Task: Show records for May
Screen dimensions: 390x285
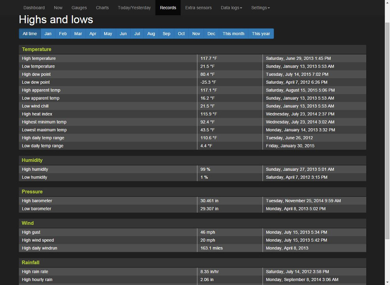Action: click(108, 34)
